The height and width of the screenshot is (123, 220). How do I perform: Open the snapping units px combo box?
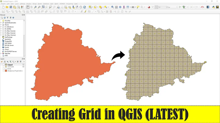click(173, 7)
